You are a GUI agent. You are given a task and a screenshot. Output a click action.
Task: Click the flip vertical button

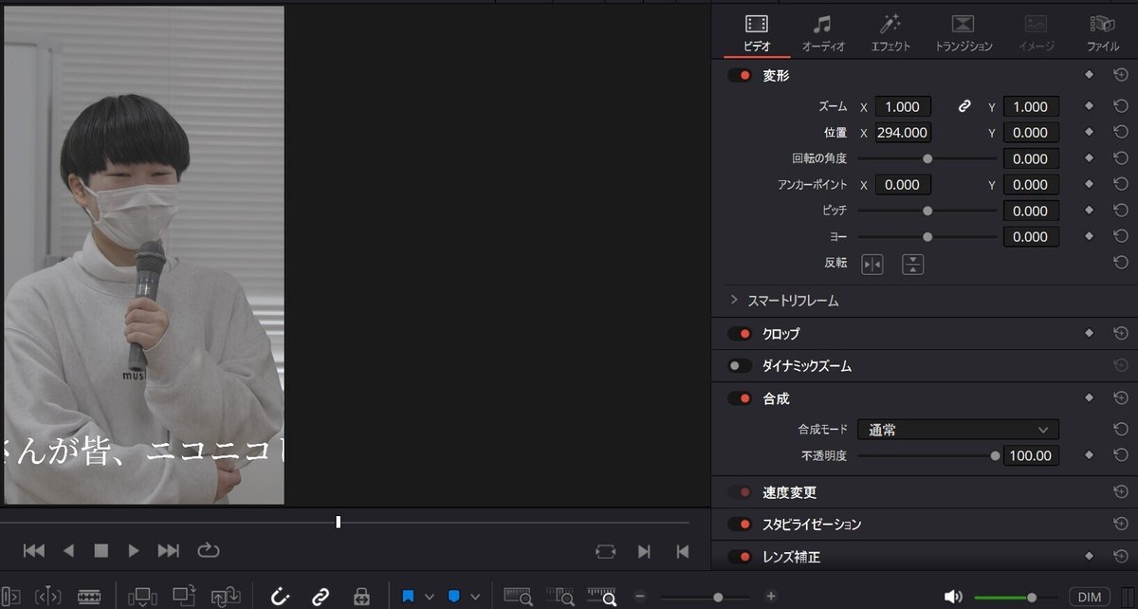[912, 265]
